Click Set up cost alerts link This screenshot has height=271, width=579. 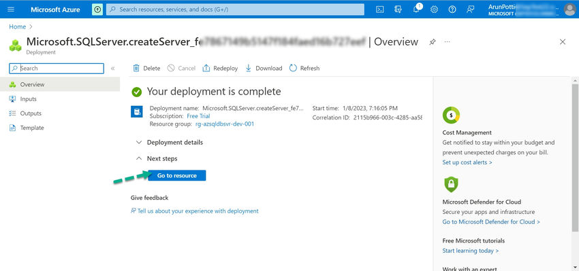click(467, 162)
